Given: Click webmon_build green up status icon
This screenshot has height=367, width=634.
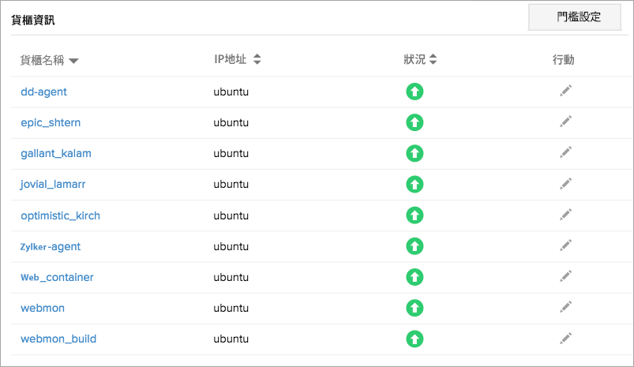Looking at the screenshot, I should [415, 339].
